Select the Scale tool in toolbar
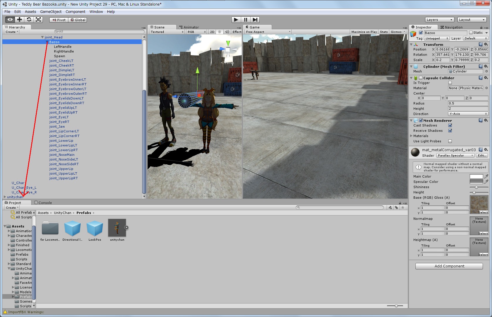Viewport: 492px width, 317px height. (x=38, y=20)
